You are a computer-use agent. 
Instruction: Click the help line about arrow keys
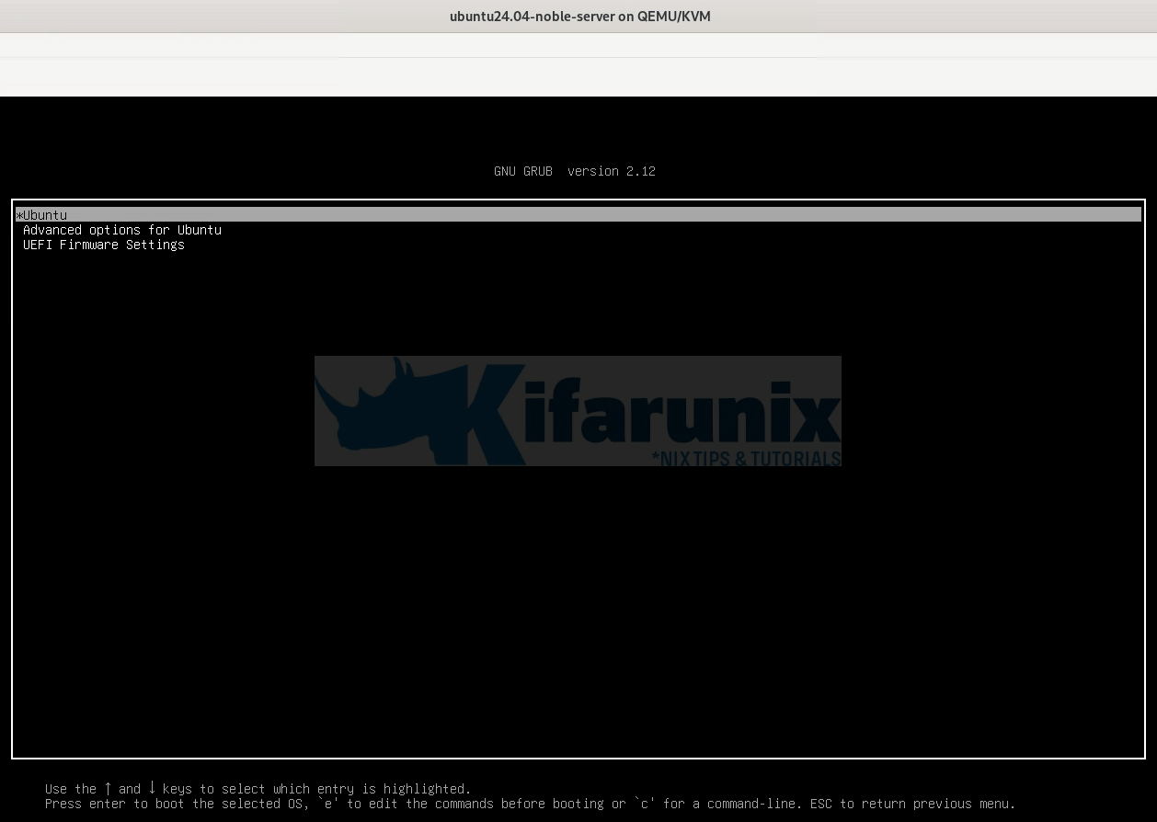click(258, 789)
